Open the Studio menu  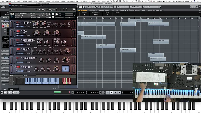(63, 1)
